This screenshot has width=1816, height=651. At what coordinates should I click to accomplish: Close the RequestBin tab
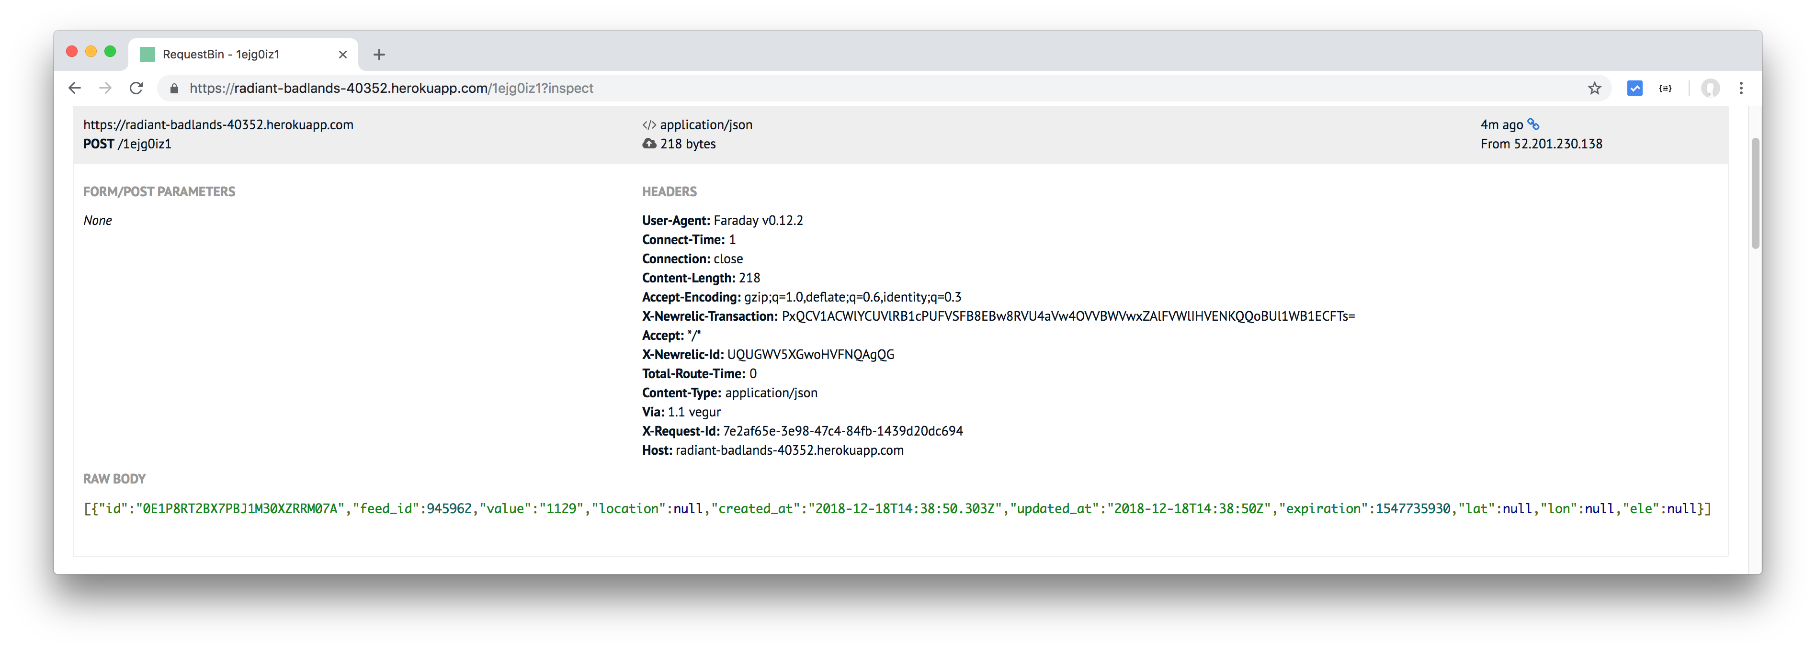coord(342,54)
